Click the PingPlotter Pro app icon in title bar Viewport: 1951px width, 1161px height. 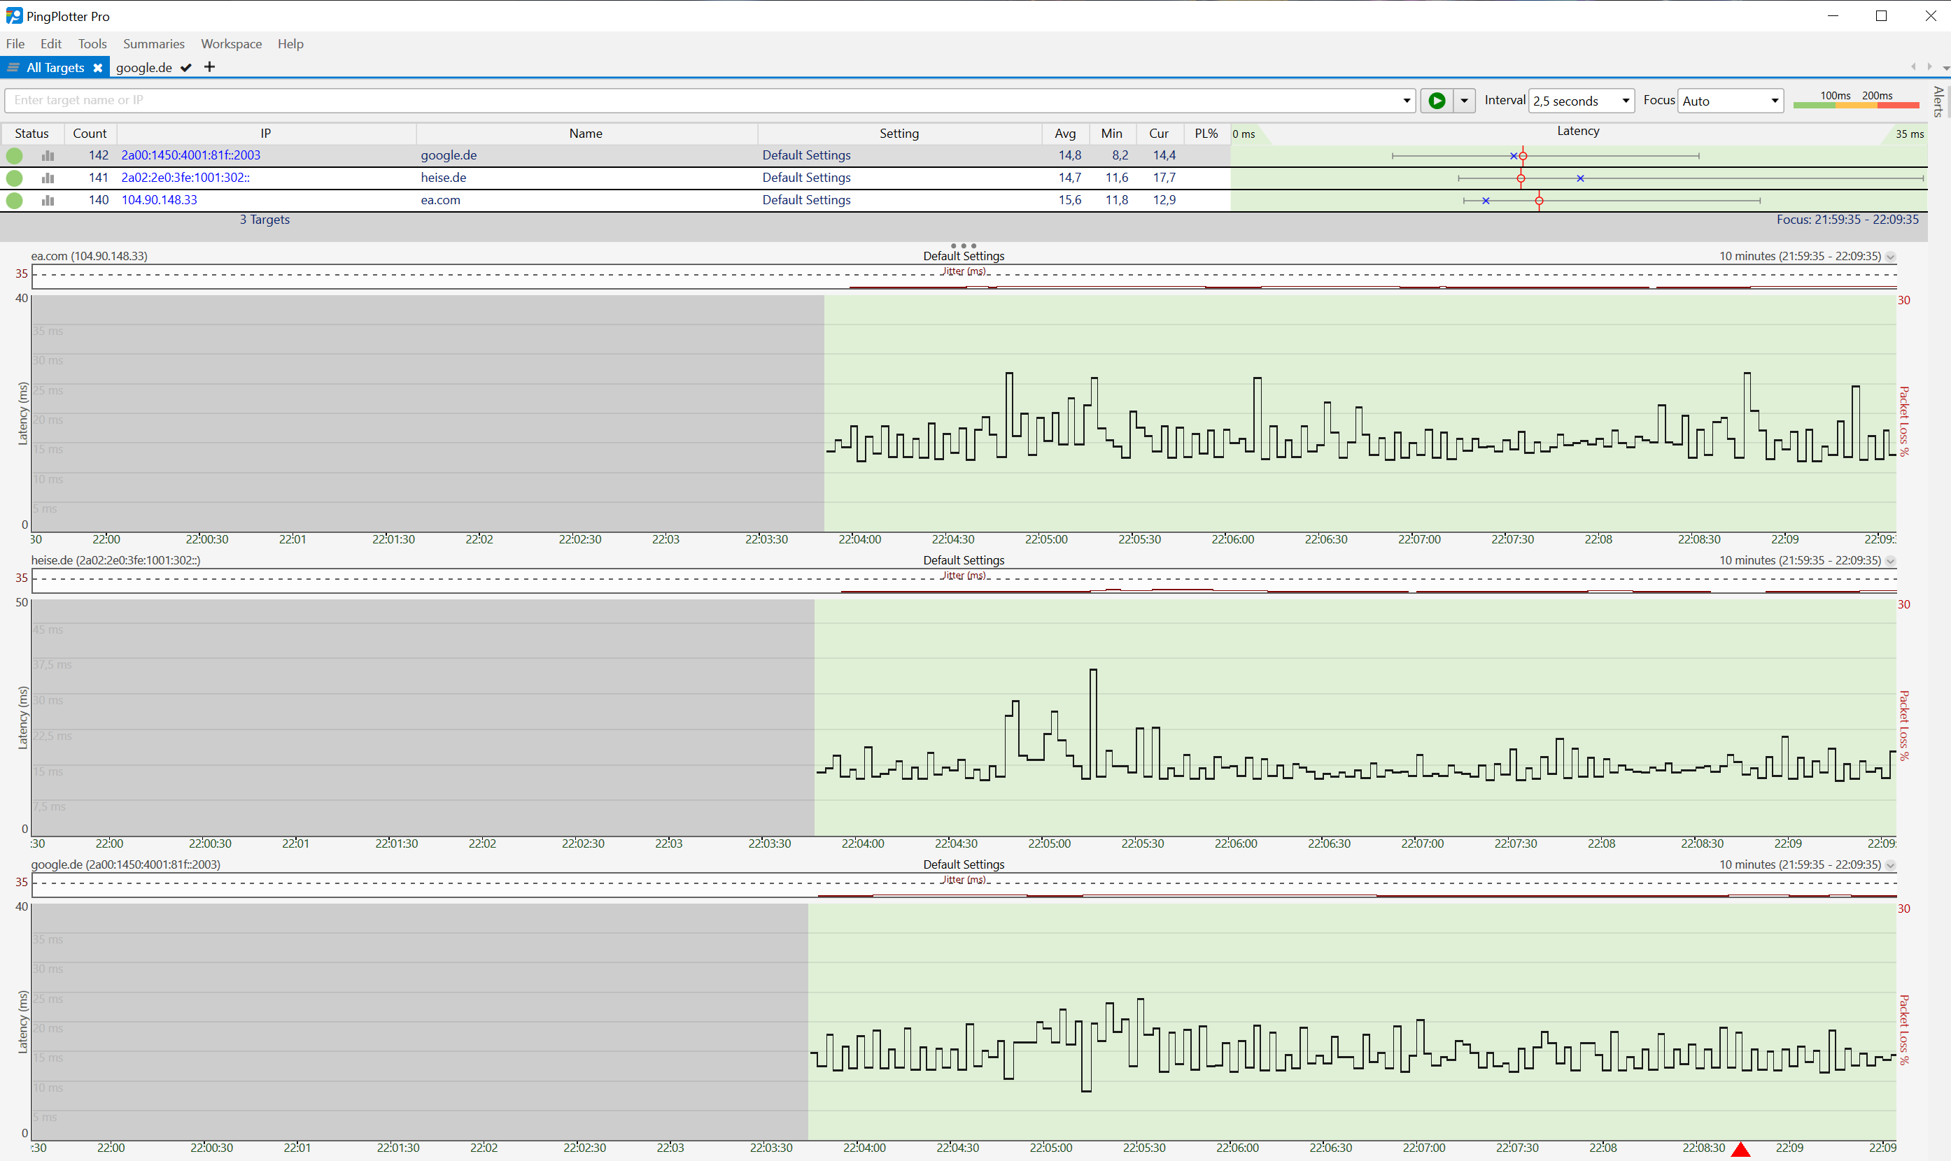[x=13, y=15]
